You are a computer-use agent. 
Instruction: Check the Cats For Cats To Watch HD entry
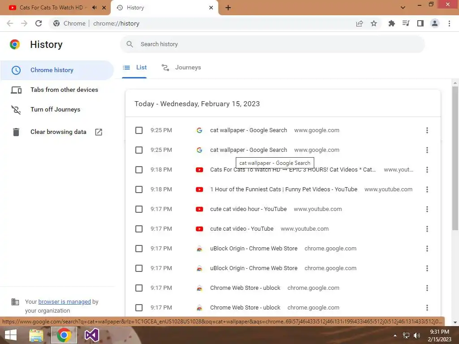pos(139,170)
